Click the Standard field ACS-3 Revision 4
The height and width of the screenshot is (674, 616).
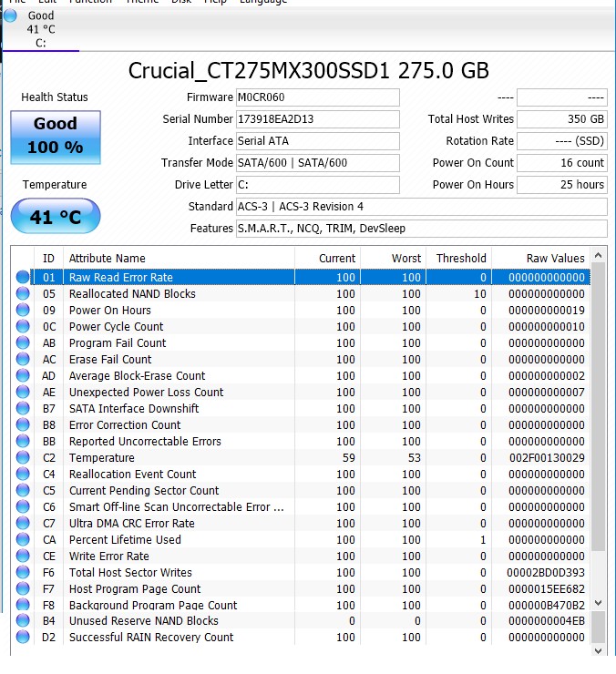point(422,207)
